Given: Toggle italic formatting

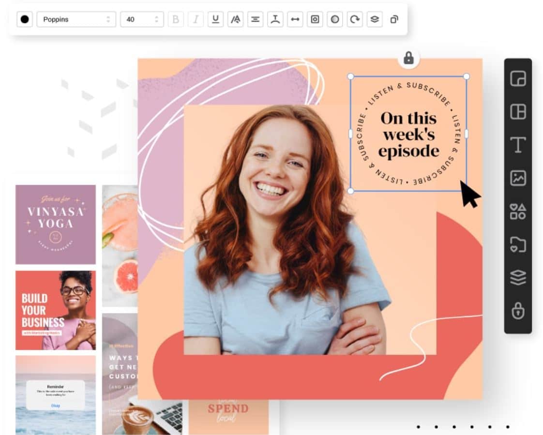Looking at the screenshot, I should [196, 19].
